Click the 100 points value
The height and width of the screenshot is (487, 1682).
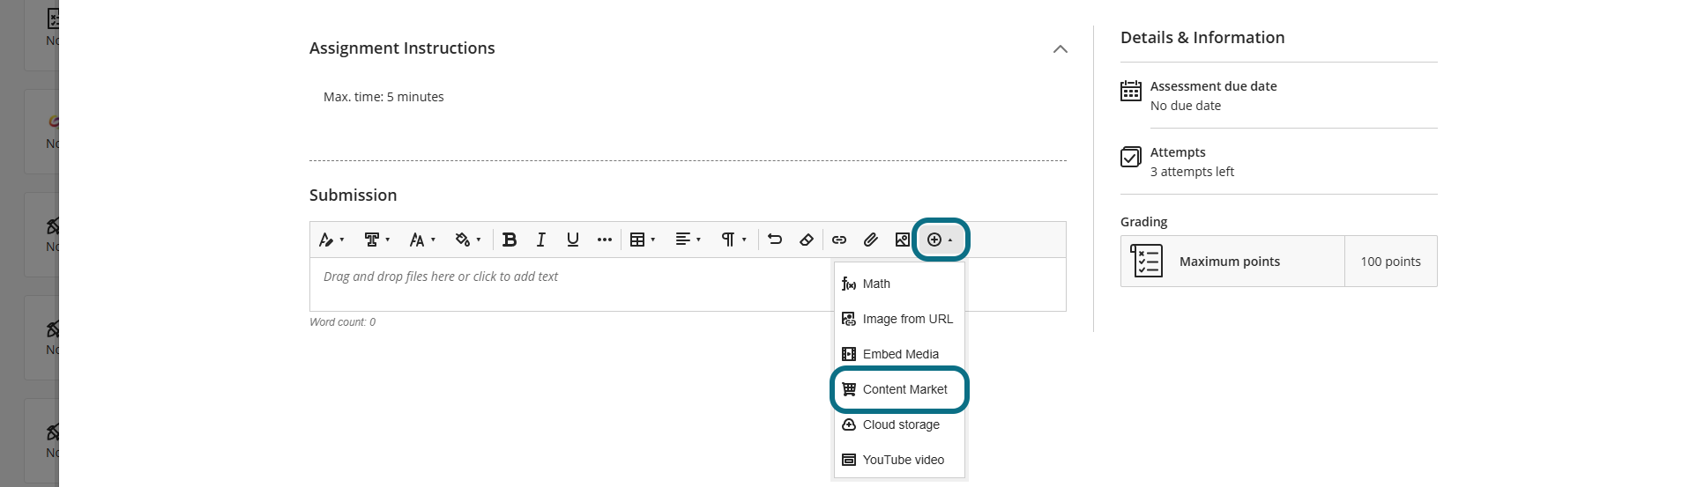[1390, 262]
